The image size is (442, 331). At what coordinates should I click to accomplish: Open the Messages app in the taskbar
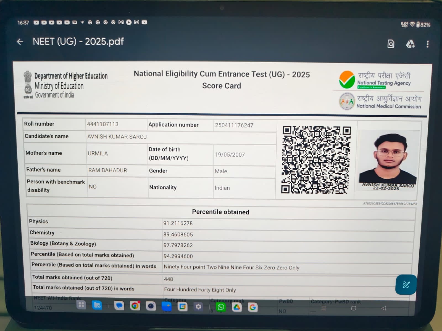point(119,306)
